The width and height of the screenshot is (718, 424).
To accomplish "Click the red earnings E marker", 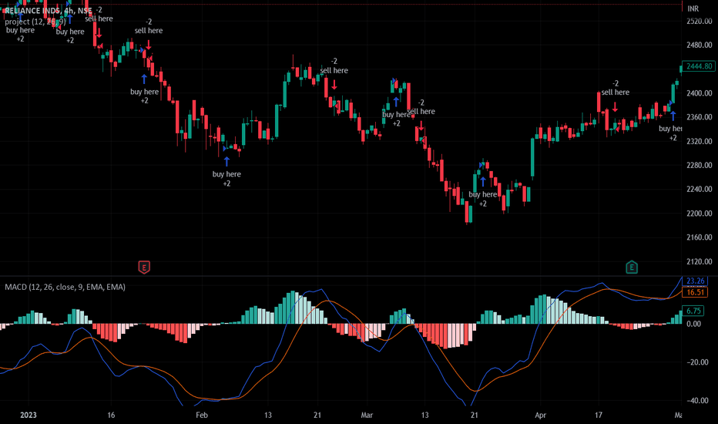I will tap(144, 267).
